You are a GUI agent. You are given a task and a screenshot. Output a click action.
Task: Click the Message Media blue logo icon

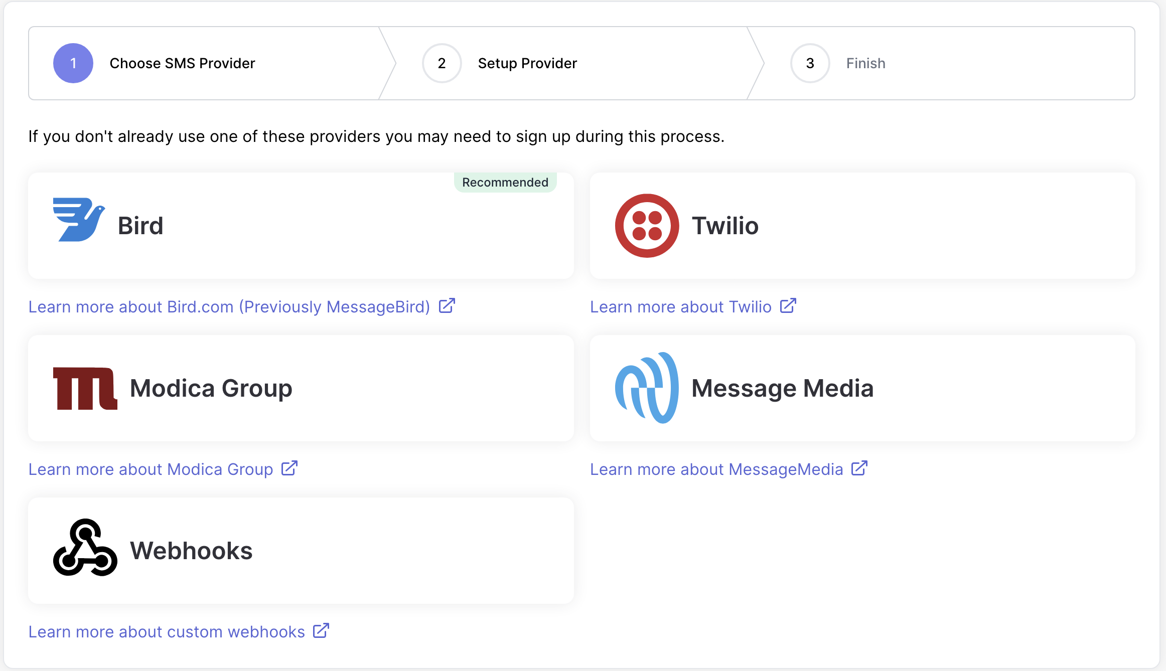[x=647, y=388]
